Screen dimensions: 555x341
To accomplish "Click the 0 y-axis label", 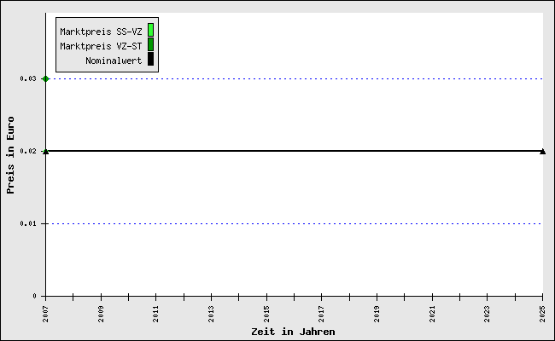I will pyautogui.click(x=35, y=296).
